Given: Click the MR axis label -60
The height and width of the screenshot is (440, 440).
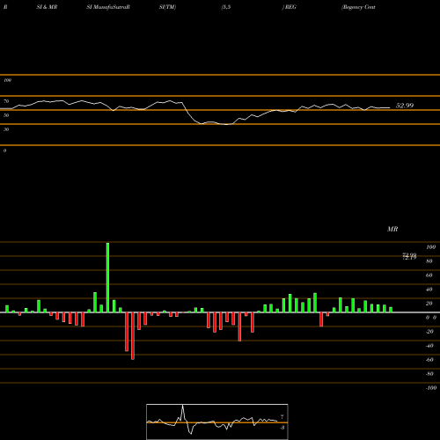Looking at the screenshot, I should [429, 360].
